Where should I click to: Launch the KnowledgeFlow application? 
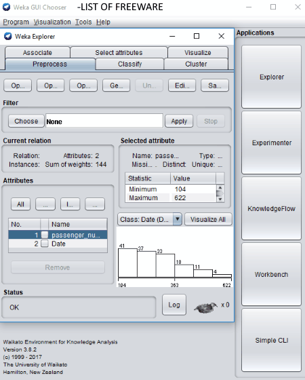pos(271,208)
